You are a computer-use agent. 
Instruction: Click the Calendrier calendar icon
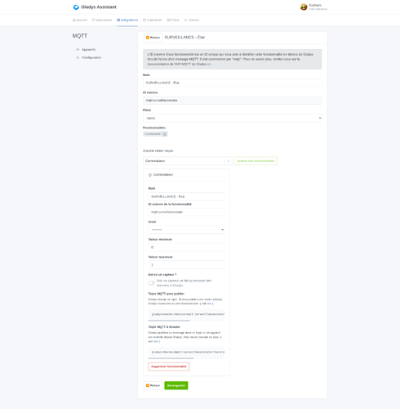[x=144, y=20]
